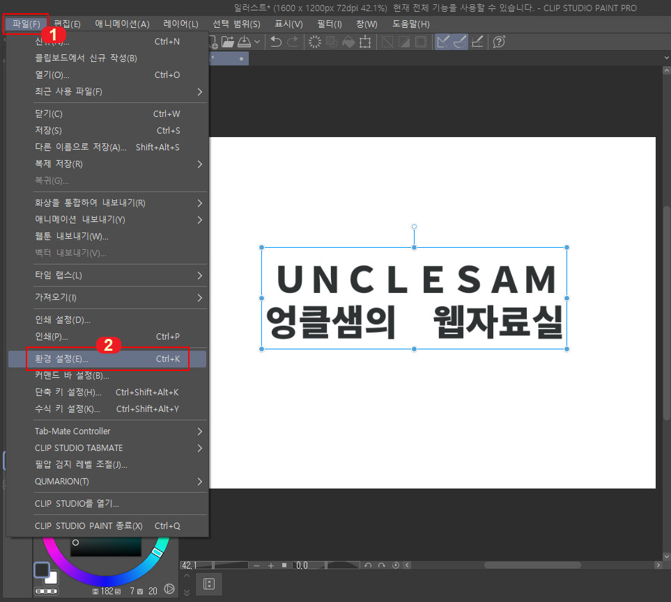Click the canvas vertical scrollbar
This screenshot has height=602, width=671.
click(666, 313)
